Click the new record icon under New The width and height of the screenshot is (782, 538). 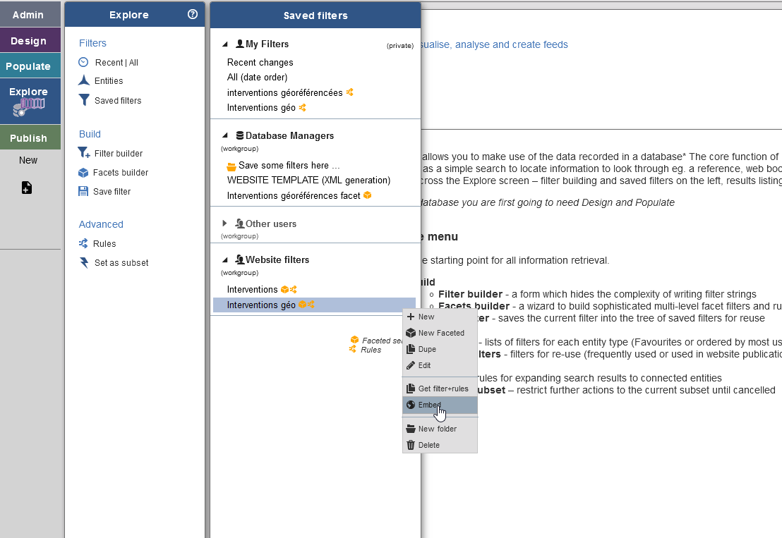coord(27,188)
